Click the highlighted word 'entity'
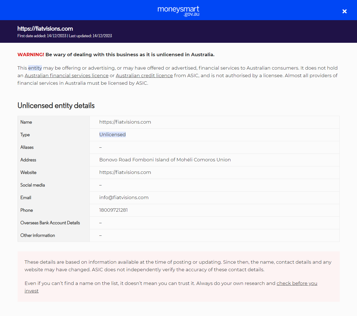 point(35,68)
